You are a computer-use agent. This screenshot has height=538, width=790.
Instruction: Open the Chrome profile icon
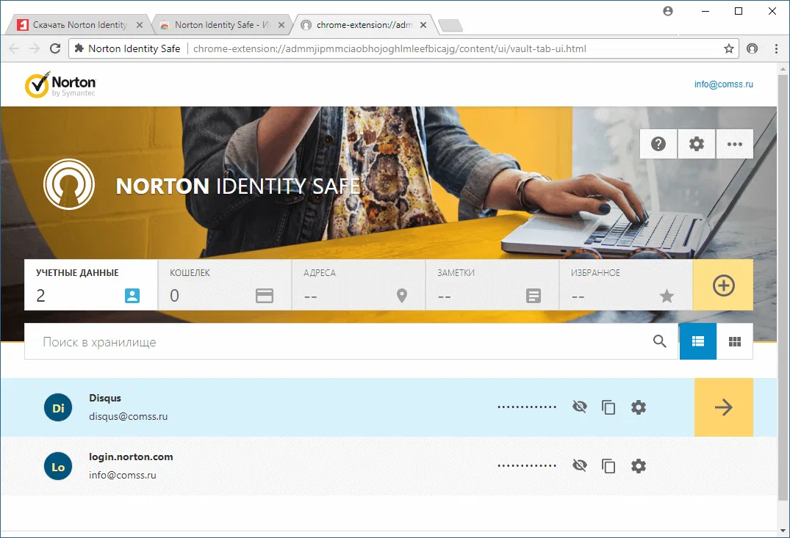[667, 11]
